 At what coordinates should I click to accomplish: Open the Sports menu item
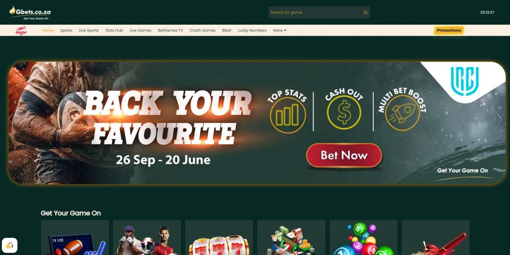tap(66, 30)
